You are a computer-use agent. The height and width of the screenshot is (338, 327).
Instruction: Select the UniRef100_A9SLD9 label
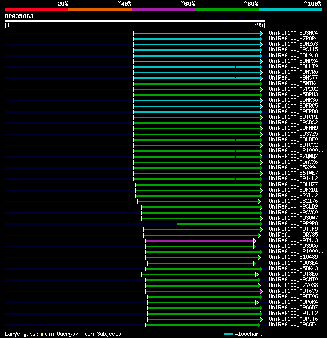pos(293,206)
